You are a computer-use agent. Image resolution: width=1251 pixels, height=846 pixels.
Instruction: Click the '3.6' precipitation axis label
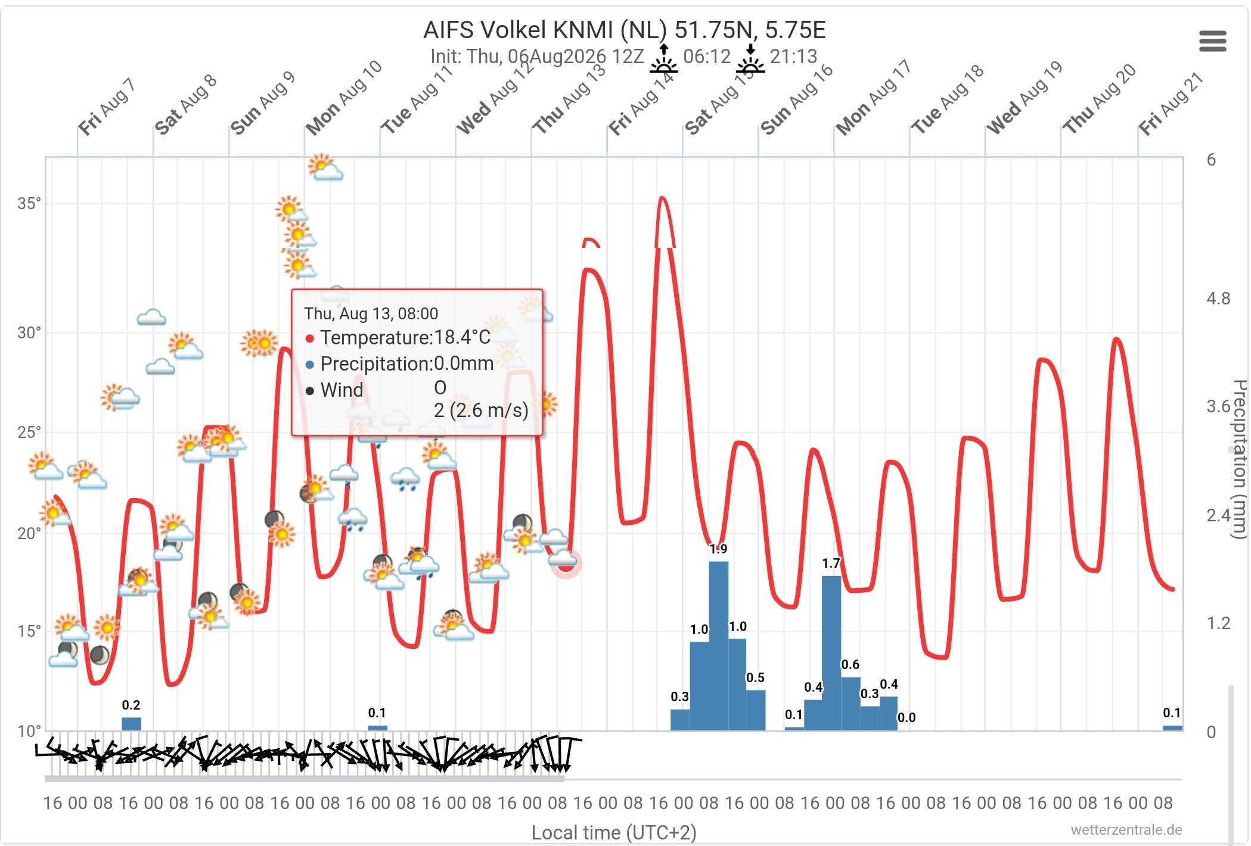coord(1218,407)
